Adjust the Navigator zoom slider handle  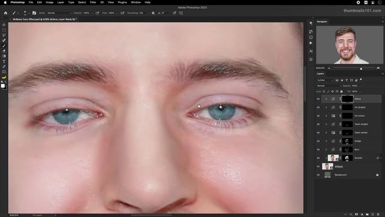[x=361, y=68]
